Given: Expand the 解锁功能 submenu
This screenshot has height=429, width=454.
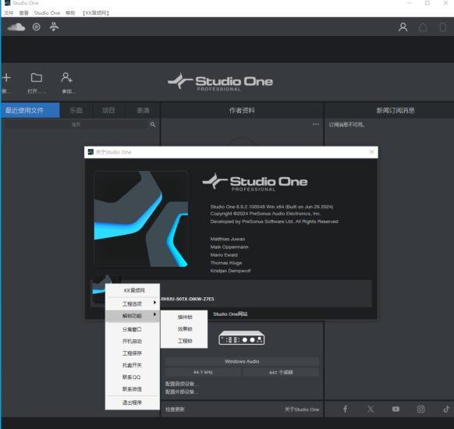Looking at the screenshot, I should tap(133, 316).
